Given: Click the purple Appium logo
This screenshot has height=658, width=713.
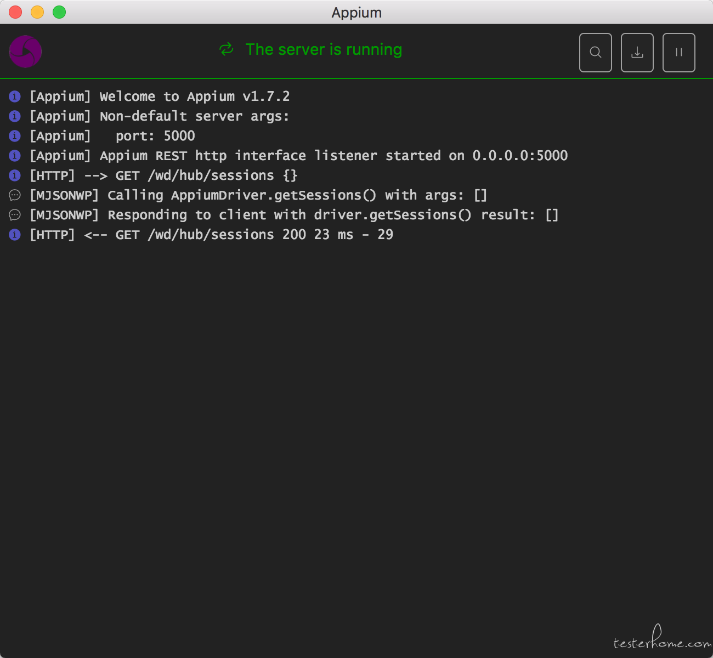Looking at the screenshot, I should [25, 52].
